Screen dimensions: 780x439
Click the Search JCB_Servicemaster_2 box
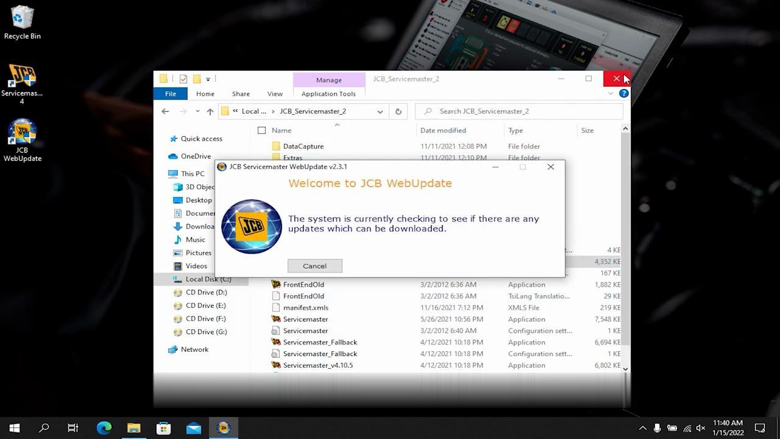point(519,112)
